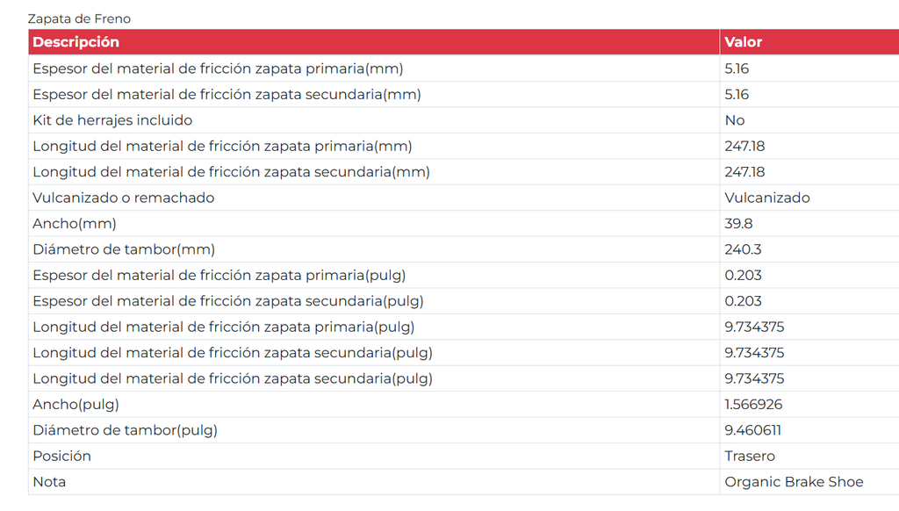The image size is (899, 511).
Task: Click the value 1.566926
Action: [x=753, y=405]
